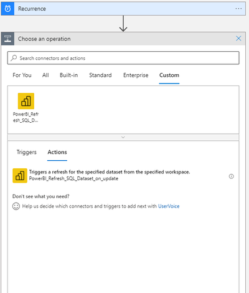Click the Choose an operation header title

[x=44, y=39]
